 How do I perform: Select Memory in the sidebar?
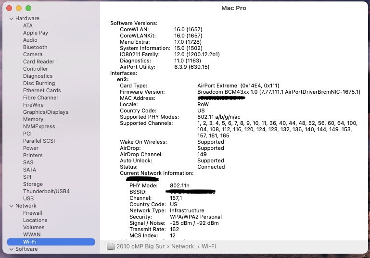pos(33,119)
